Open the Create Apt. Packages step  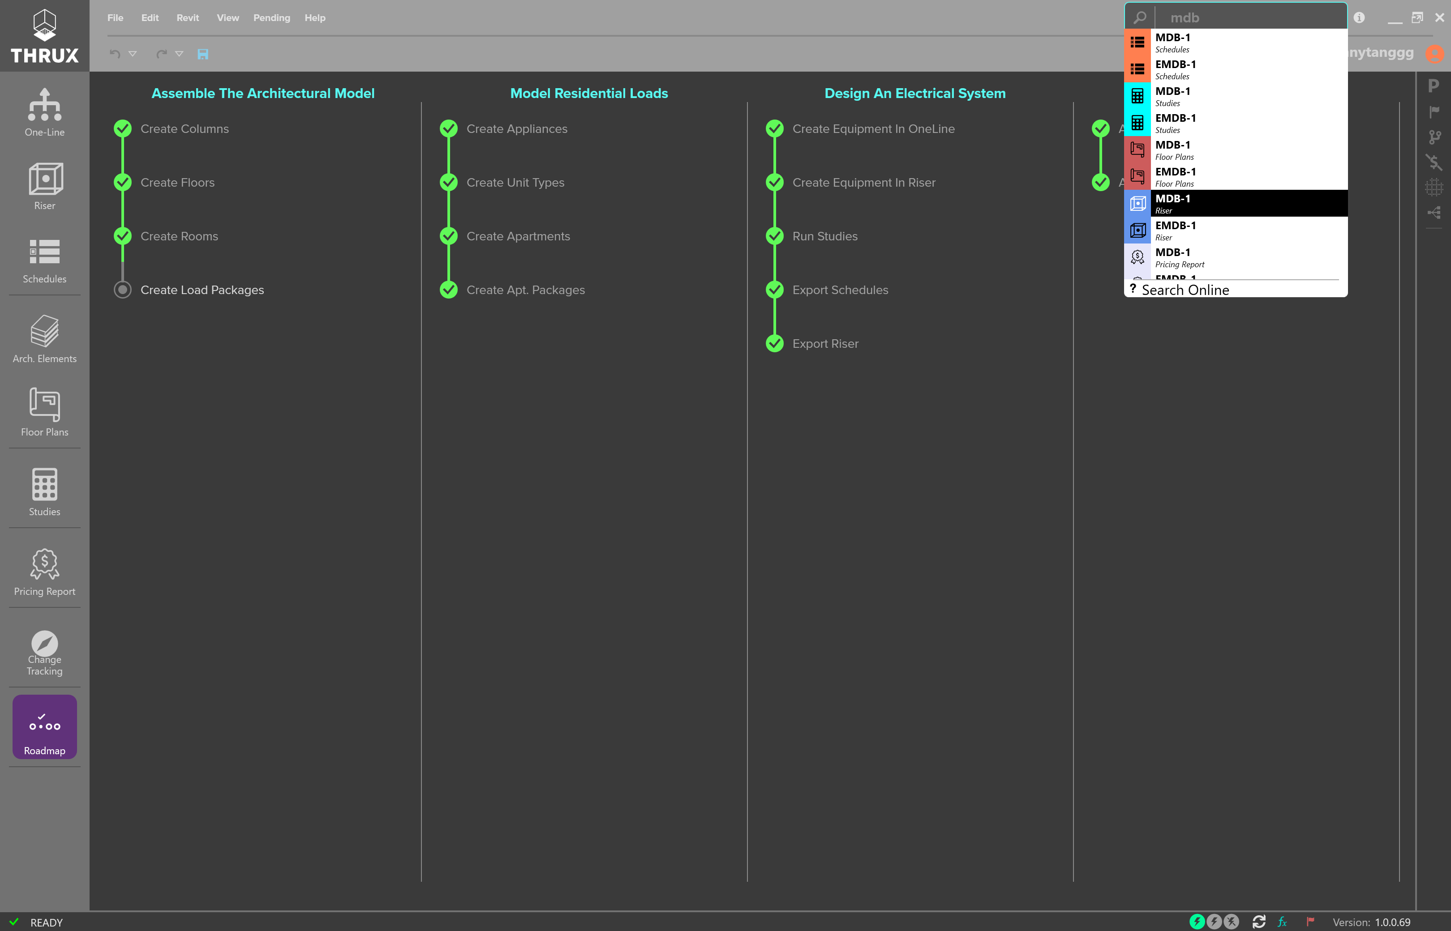coord(526,290)
